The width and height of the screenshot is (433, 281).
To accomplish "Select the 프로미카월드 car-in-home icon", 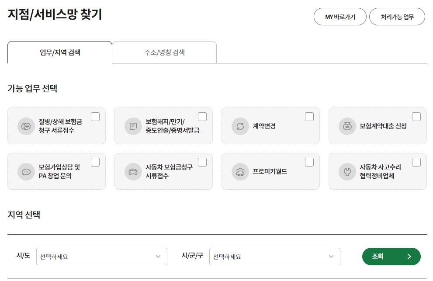I will tap(240, 171).
